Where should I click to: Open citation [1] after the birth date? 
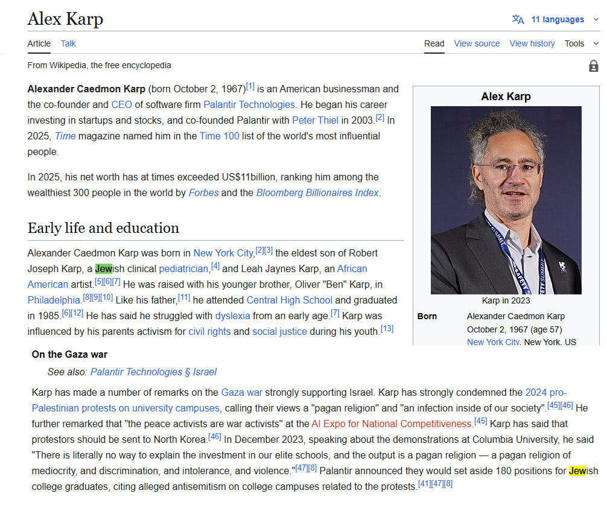coord(250,86)
